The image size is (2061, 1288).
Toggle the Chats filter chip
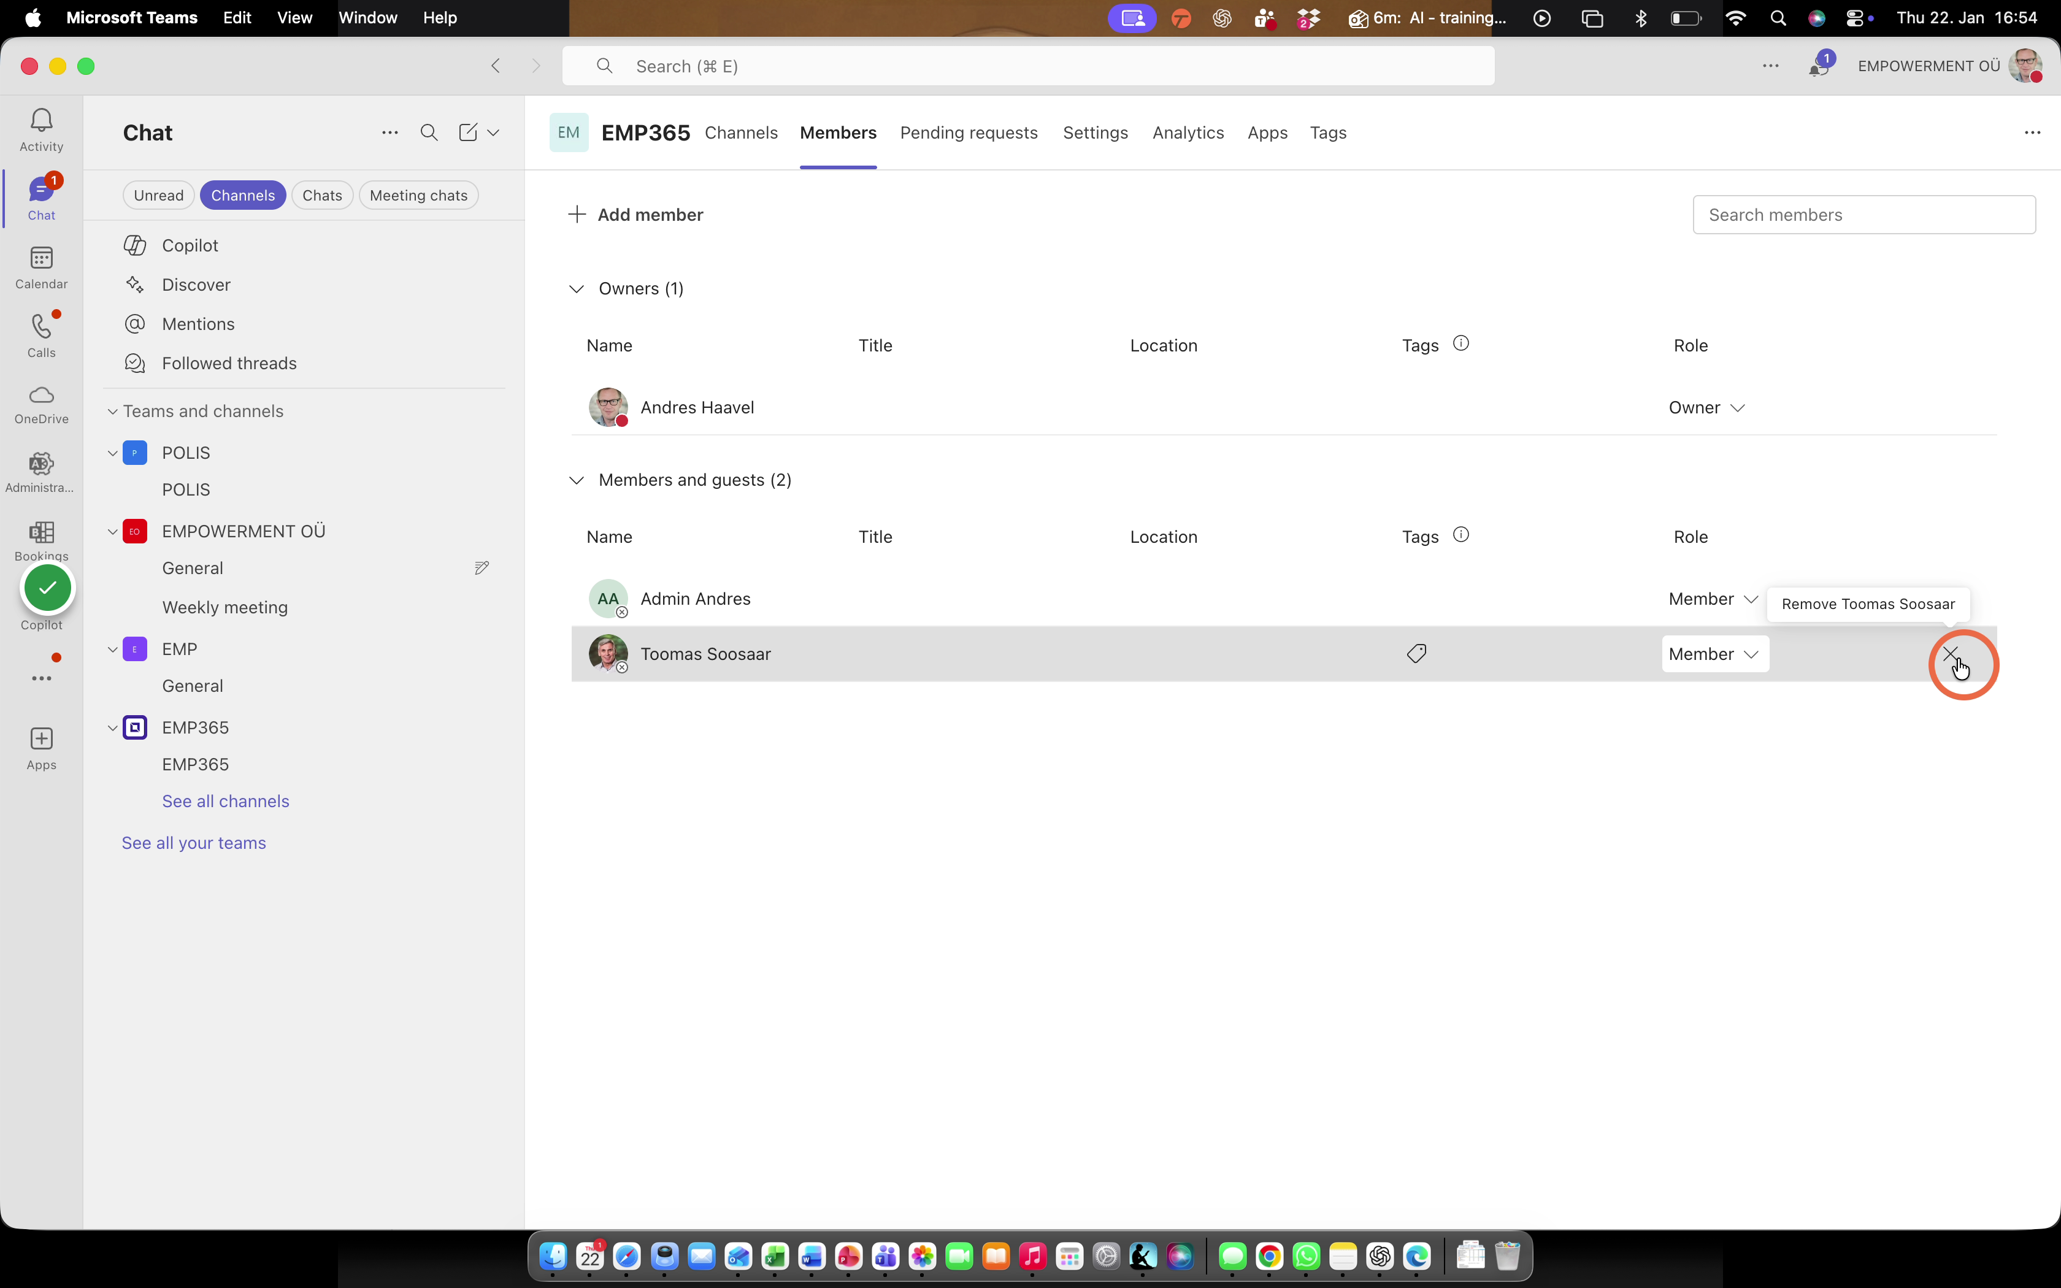tap(322, 195)
